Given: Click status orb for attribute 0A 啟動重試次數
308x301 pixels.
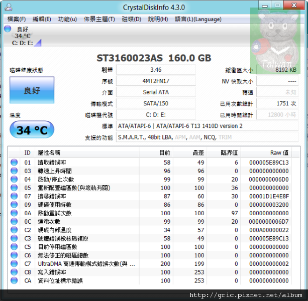Looking at the screenshot, I should click(14, 213).
